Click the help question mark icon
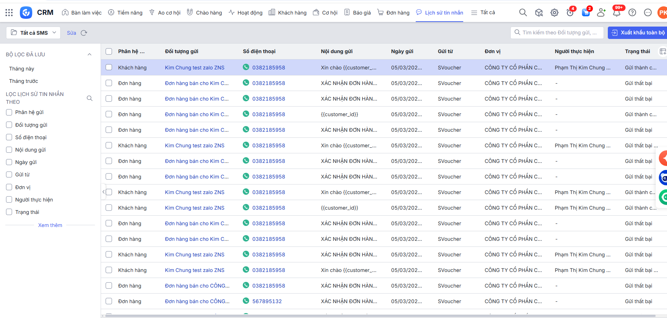 632,13
